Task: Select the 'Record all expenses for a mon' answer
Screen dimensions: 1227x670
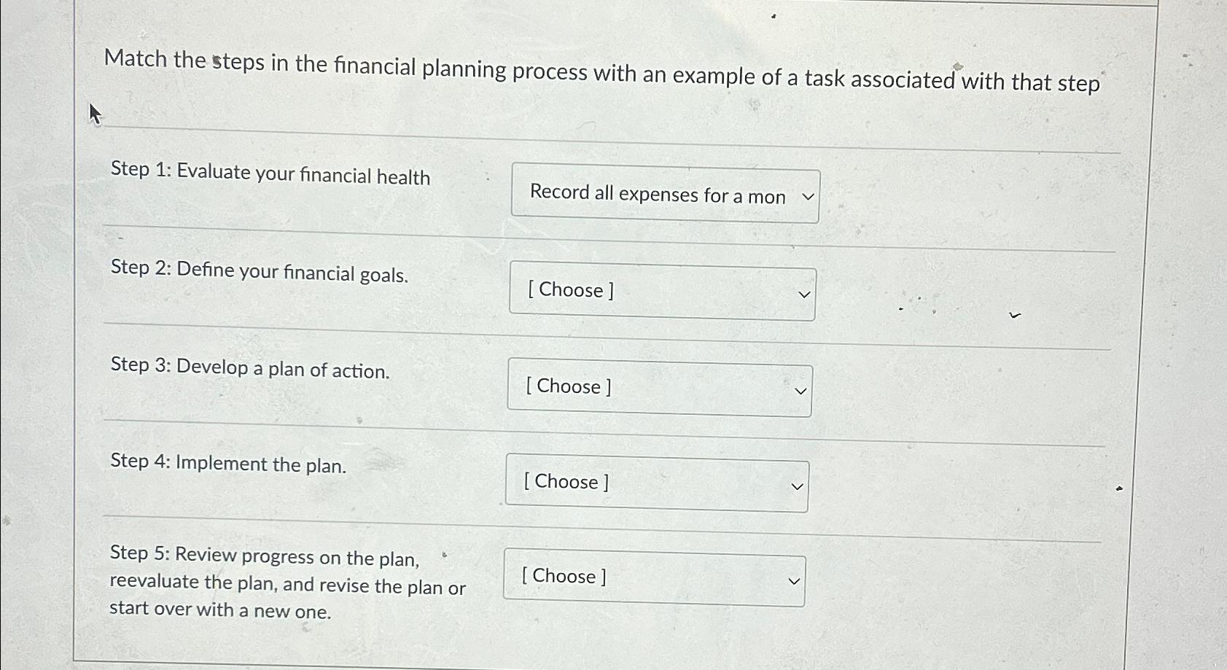Action: pyautogui.click(x=658, y=194)
